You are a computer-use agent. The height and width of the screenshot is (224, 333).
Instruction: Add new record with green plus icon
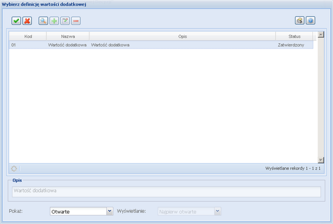[54, 21]
